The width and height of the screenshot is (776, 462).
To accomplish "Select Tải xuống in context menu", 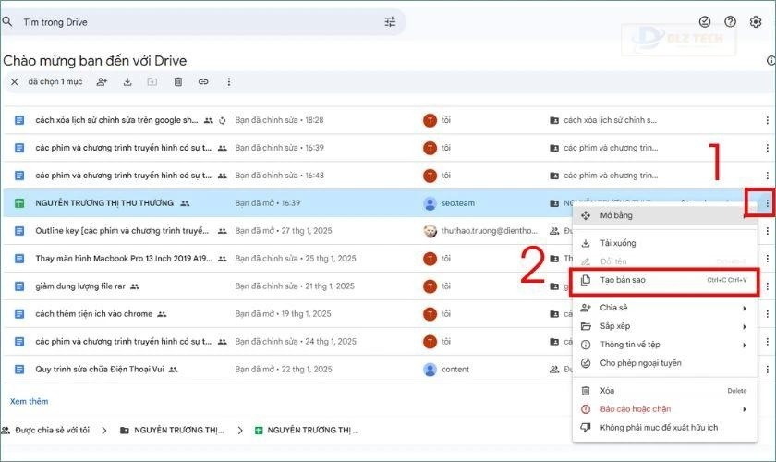I will 664,243.
